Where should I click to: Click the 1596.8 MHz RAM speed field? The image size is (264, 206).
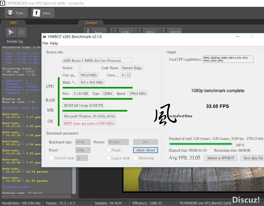tap(138, 93)
